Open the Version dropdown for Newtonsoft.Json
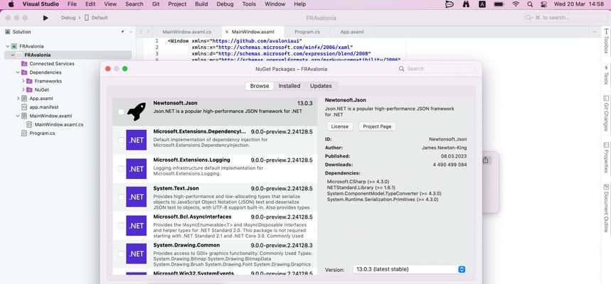The height and width of the screenshot is (284, 611). click(x=409, y=269)
